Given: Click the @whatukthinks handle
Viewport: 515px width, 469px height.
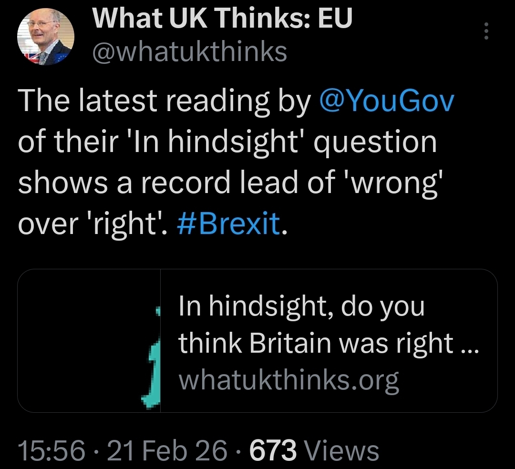Looking at the screenshot, I should pyautogui.click(x=189, y=51).
